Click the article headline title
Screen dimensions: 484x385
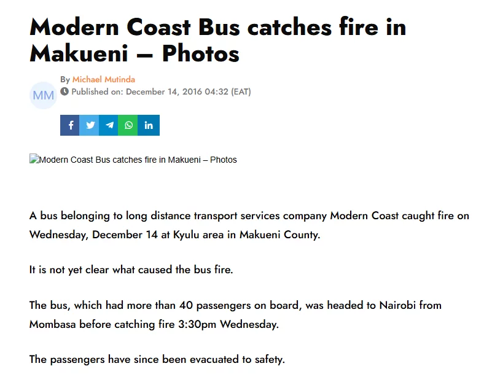(x=217, y=41)
